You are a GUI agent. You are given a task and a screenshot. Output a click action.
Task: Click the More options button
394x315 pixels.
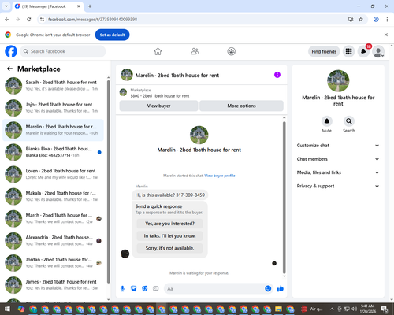click(x=241, y=106)
